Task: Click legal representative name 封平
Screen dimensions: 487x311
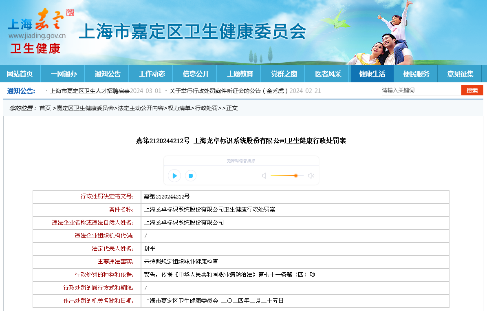Action: (150, 249)
